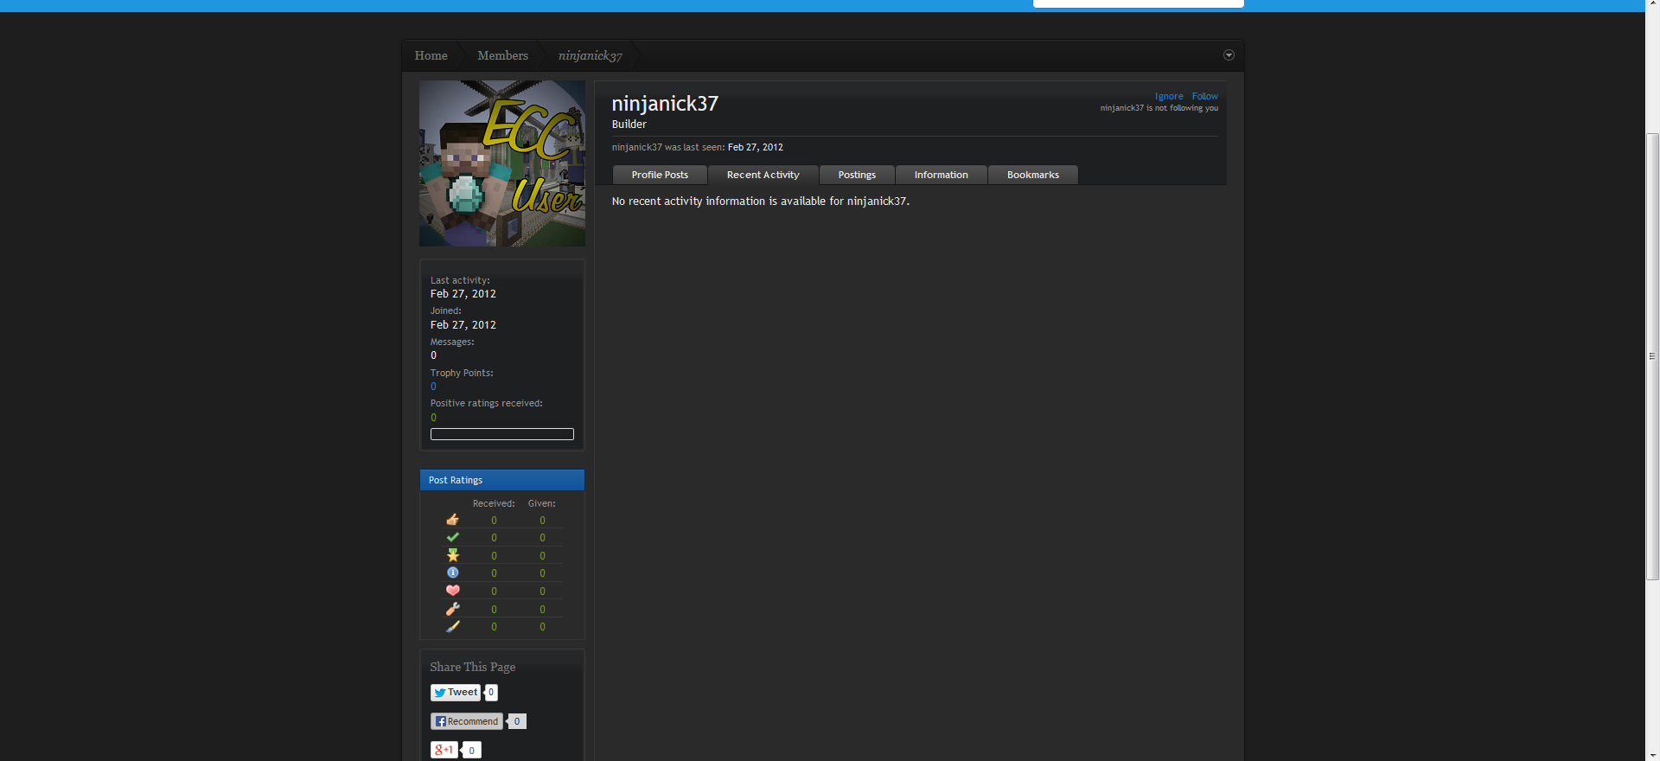Screen dimensions: 1660x761
Task: Click the Google +1 button
Action: 444,750
